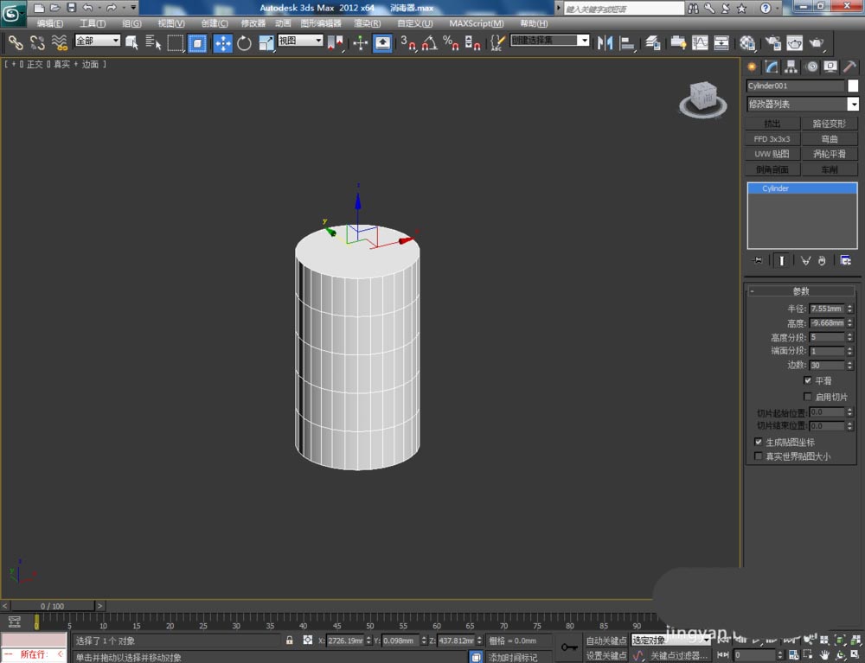The height and width of the screenshot is (663, 865).
Task: Open the MAXScript(M) menu
Action: [476, 23]
